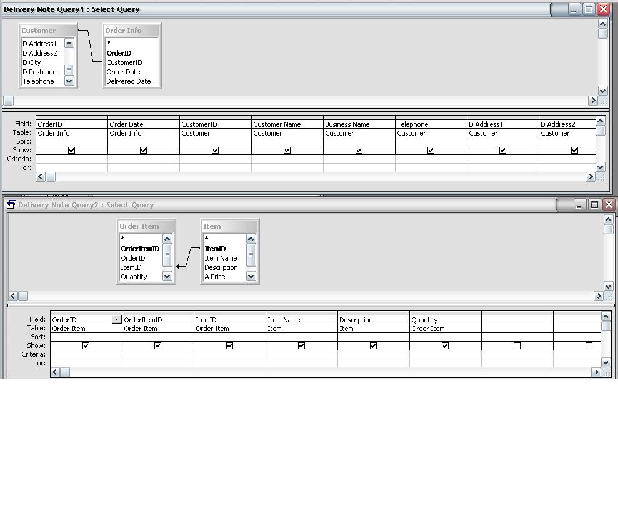This screenshot has width=618, height=521.
Task: Toggle Show checkbox for Customer Name column
Action: click(x=287, y=150)
